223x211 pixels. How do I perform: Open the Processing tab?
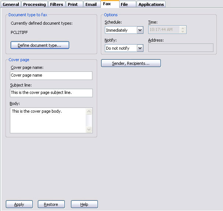click(35, 4)
